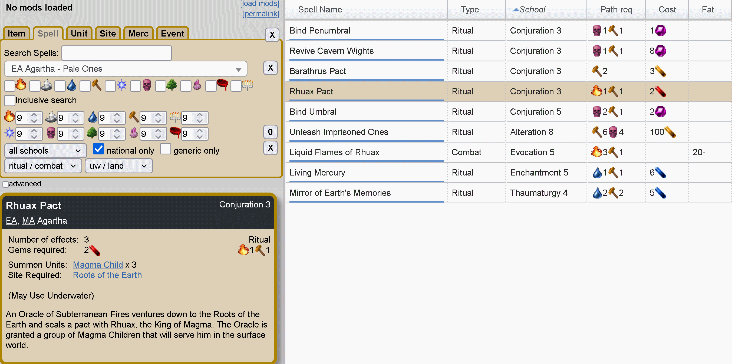732x364 pixels.
Task: Toggle the advanced checkbox
Action: tap(5, 184)
